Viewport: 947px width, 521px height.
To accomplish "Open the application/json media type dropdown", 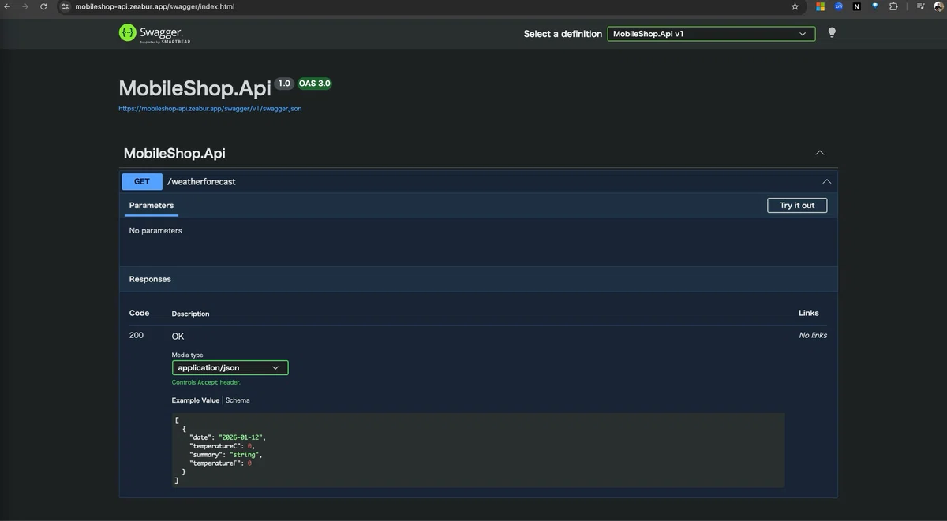I will (230, 367).
